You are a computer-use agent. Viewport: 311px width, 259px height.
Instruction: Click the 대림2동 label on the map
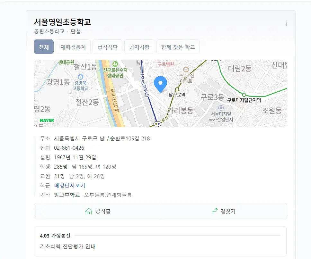pos(240,69)
